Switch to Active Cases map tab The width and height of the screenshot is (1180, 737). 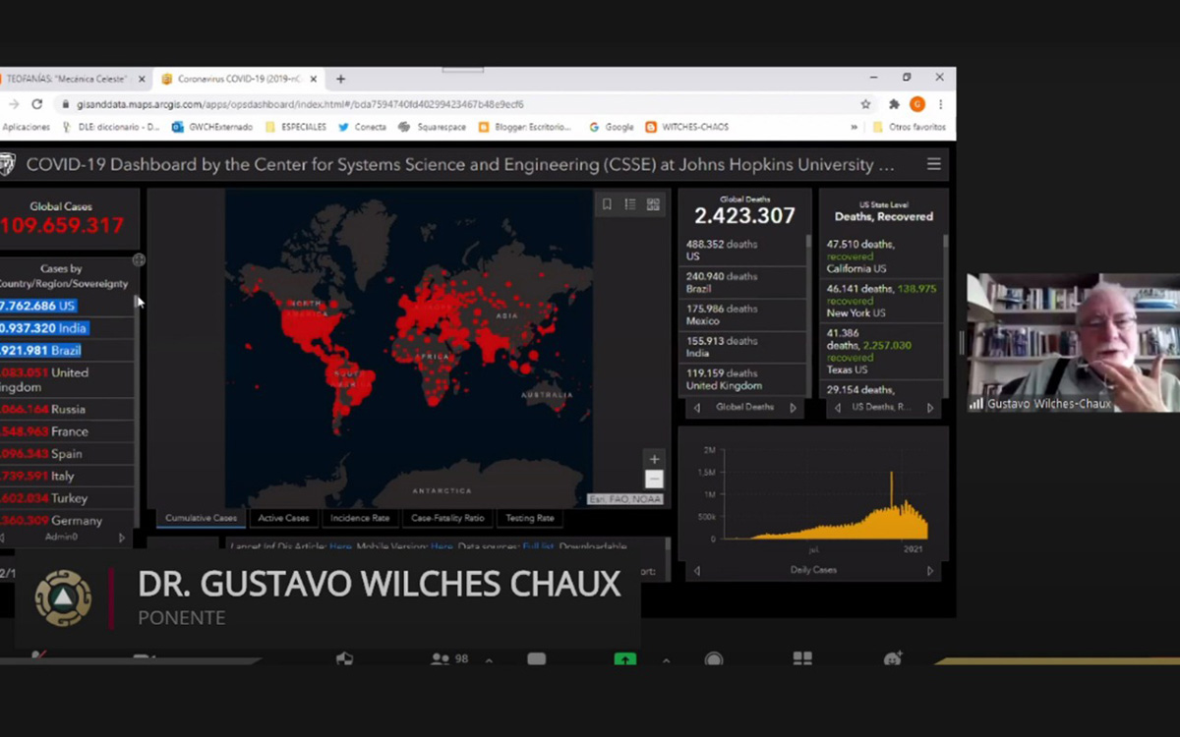pyautogui.click(x=284, y=518)
